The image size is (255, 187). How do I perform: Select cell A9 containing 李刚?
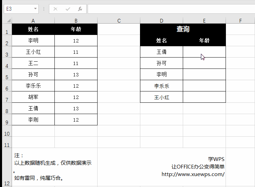click(x=33, y=120)
